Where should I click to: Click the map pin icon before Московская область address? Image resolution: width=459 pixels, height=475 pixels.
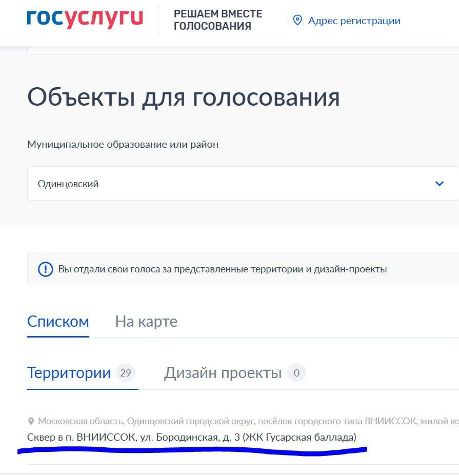point(31,421)
